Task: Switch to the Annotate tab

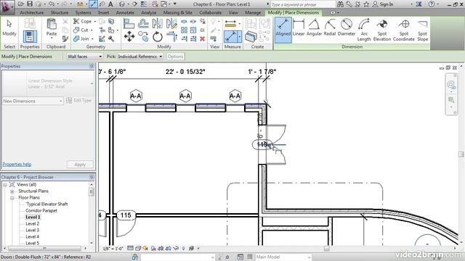Action: [125, 12]
